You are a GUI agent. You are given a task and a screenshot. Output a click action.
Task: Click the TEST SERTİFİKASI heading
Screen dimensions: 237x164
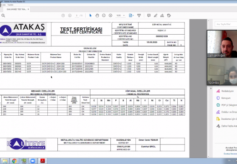click(81, 29)
